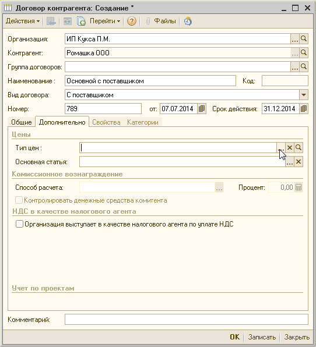Enable tax agent for НДС checkbox

click(19, 224)
